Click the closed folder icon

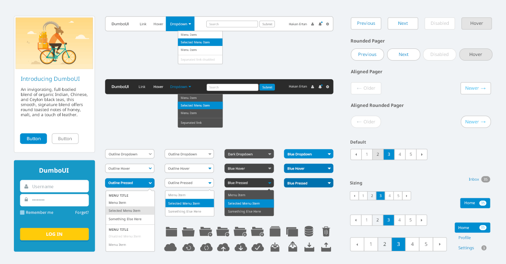tap(171, 231)
